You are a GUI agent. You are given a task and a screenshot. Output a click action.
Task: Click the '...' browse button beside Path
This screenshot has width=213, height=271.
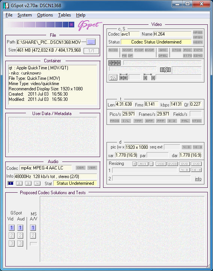[x=91, y=42]
